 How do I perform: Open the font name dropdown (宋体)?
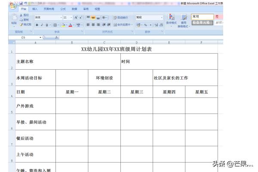point(48,18)
